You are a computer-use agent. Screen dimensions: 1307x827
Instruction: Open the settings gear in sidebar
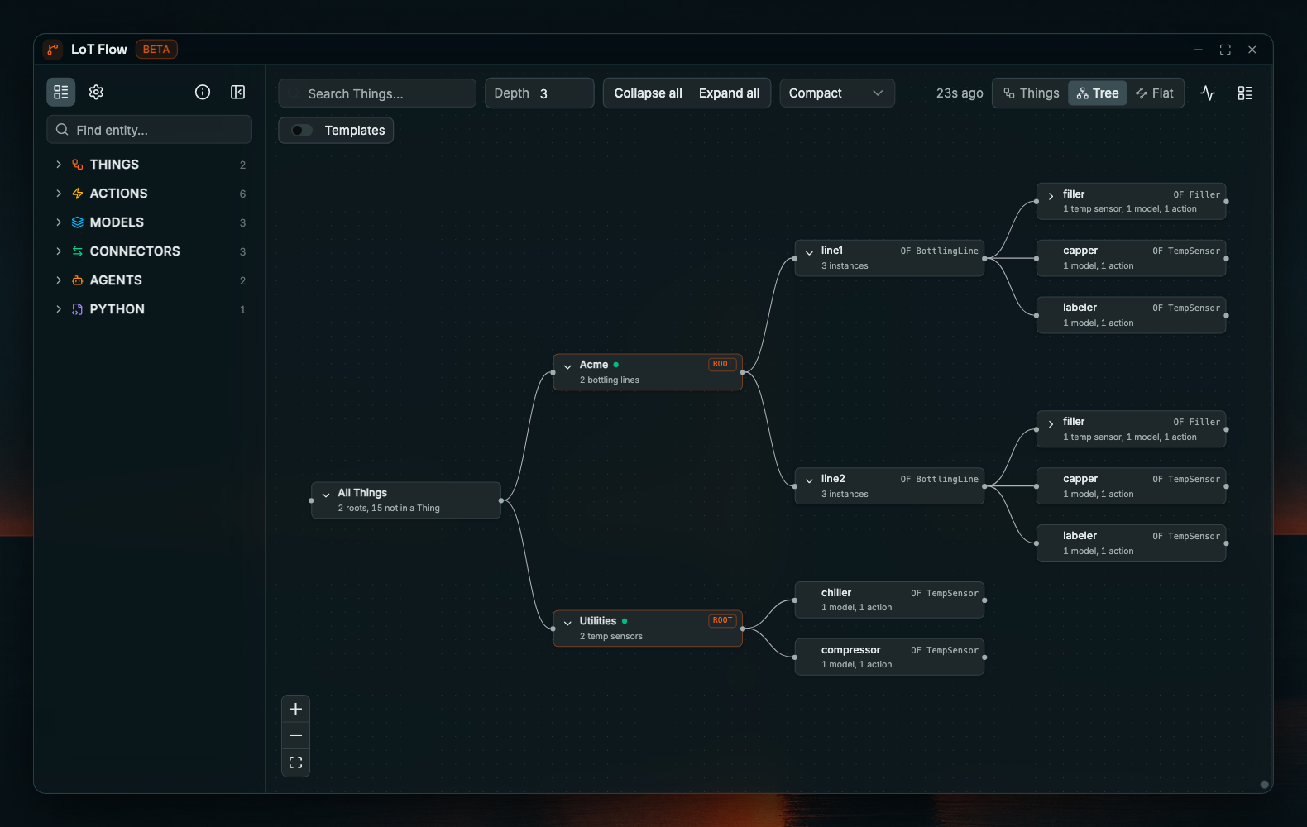click(x=96, y=92)
